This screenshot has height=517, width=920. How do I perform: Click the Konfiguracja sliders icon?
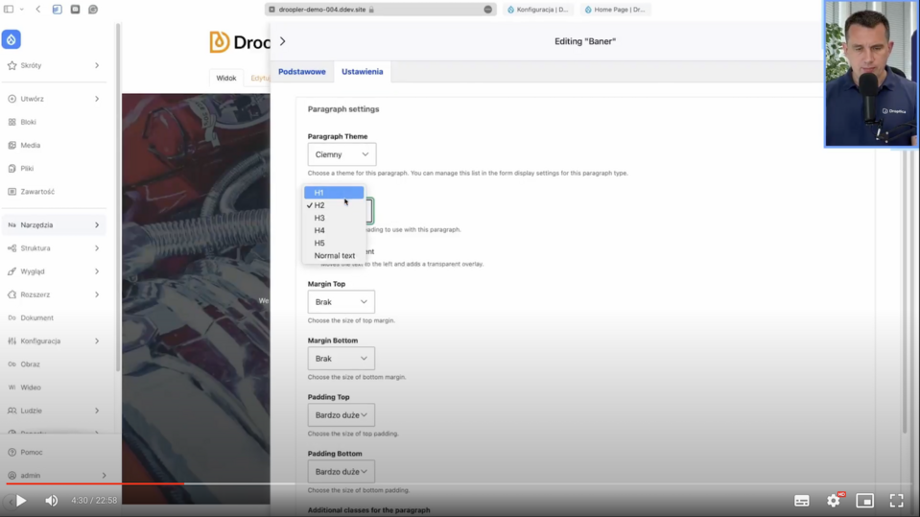12,341
